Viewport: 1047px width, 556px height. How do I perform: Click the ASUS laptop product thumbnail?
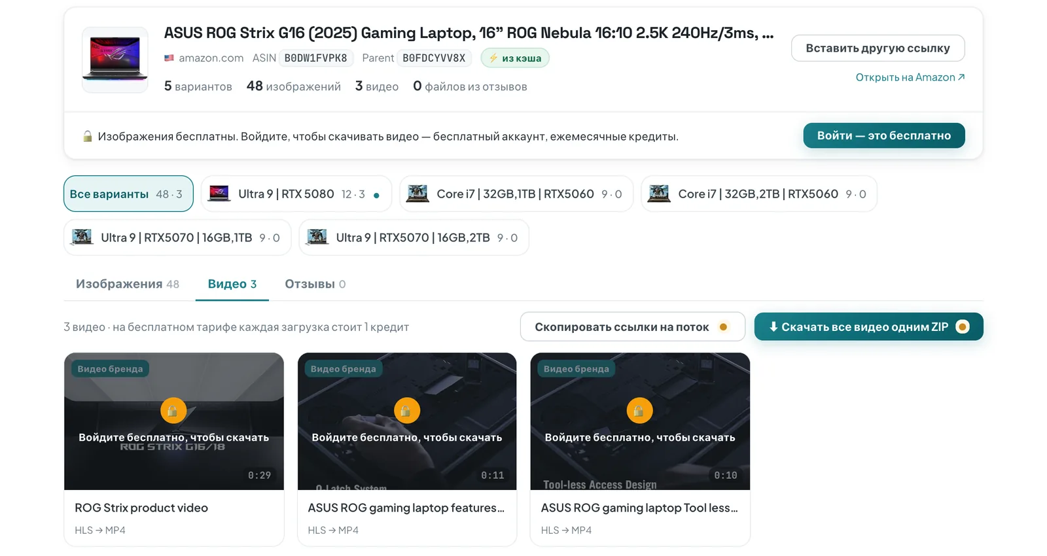tap(115, 60)
